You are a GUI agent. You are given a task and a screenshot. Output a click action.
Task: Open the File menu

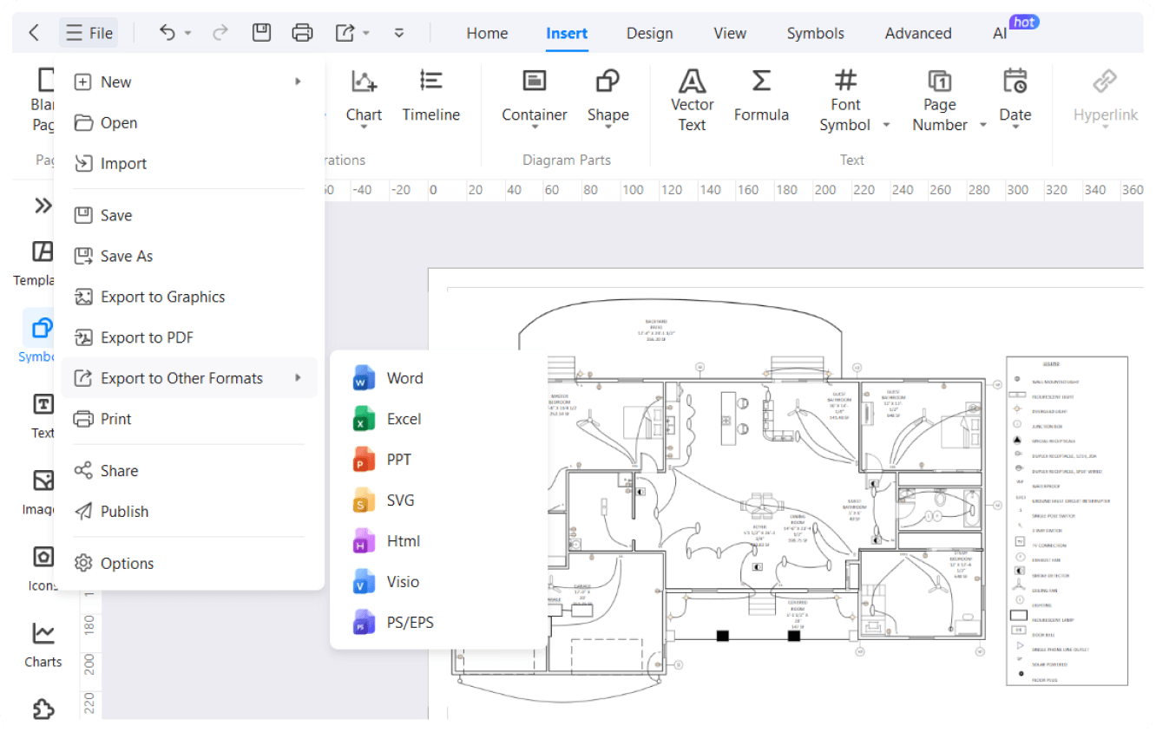click(89, 33)
